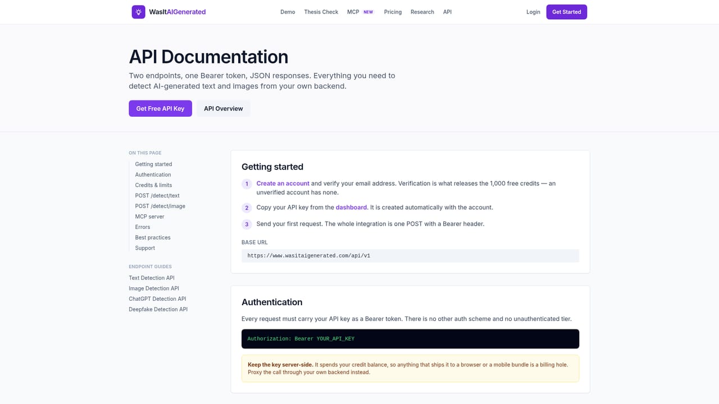This screenshot has height=404, width=719.
Task: Click the WasItAIGenerated lightbulb logo icon
Action: click(138, 12)
